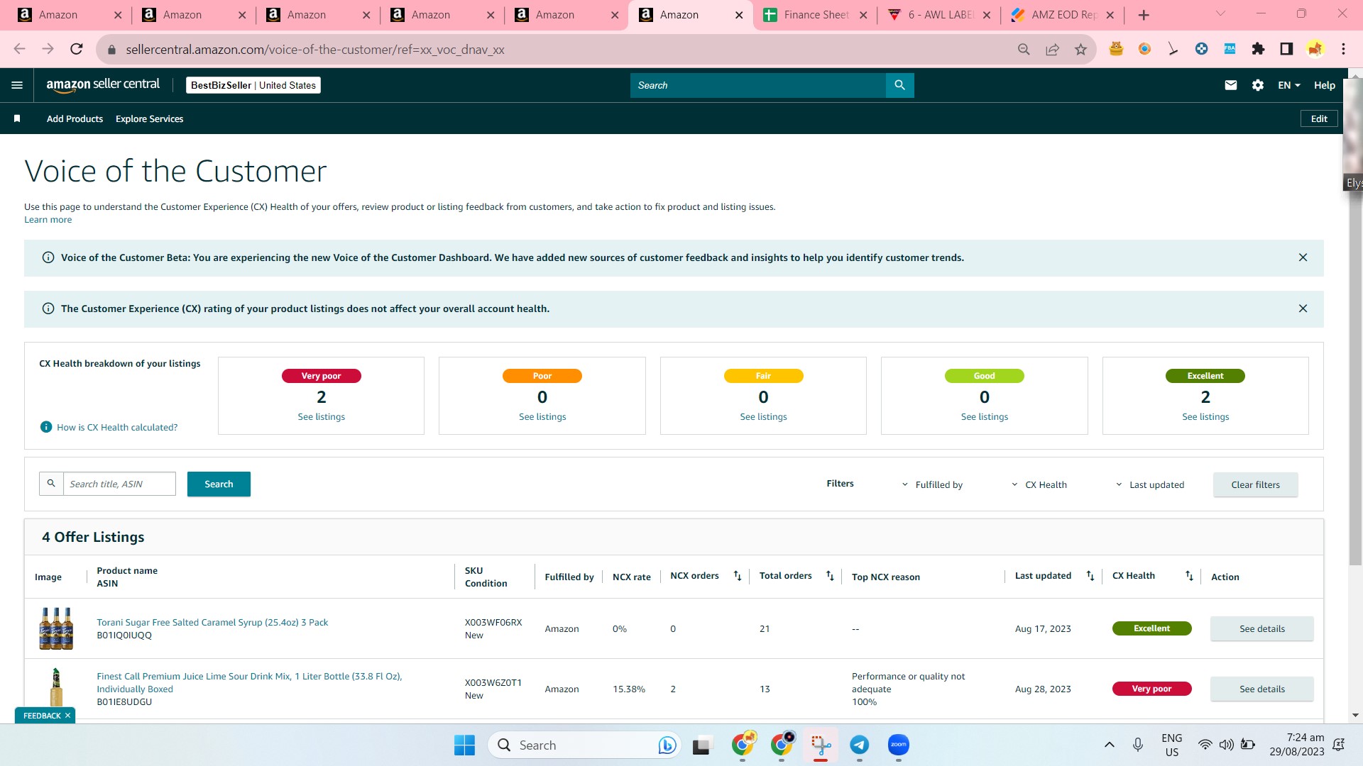
Task: See listings under Excellent
Action: coord(1205,417)
